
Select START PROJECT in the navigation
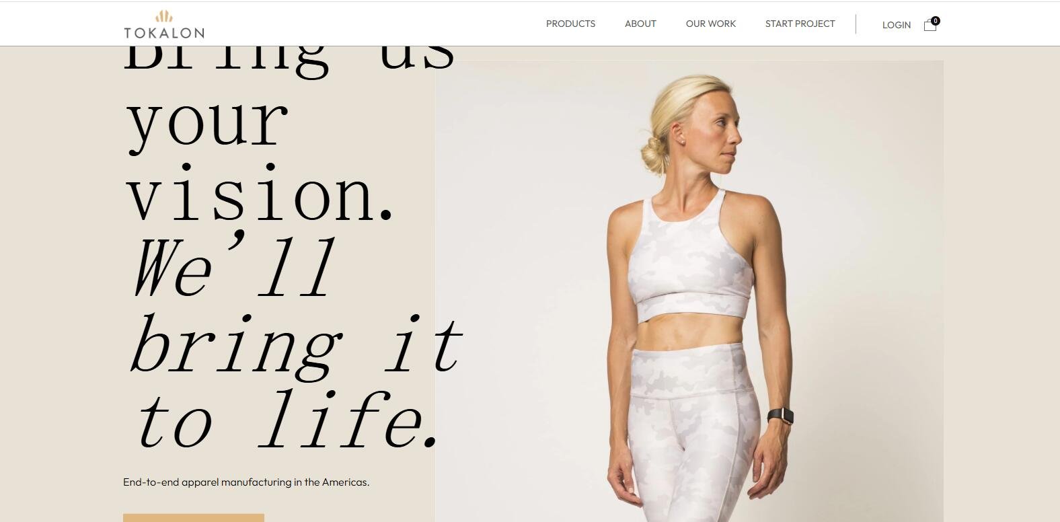tap(800, 24)
